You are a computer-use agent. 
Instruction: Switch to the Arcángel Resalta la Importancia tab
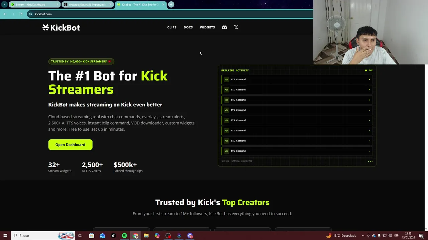coord(87,5)
